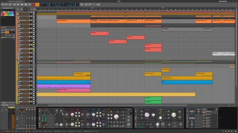238x133 pixels.
Task: Turn the large knob in the middle synth section
Action: (x=116, y=116)
